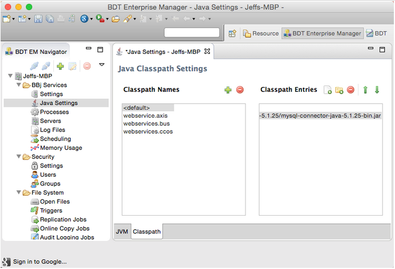The height and width of the screenshot is (269, 395).
Task: Collapse the File System folder
Action: (x=19, y=192)
